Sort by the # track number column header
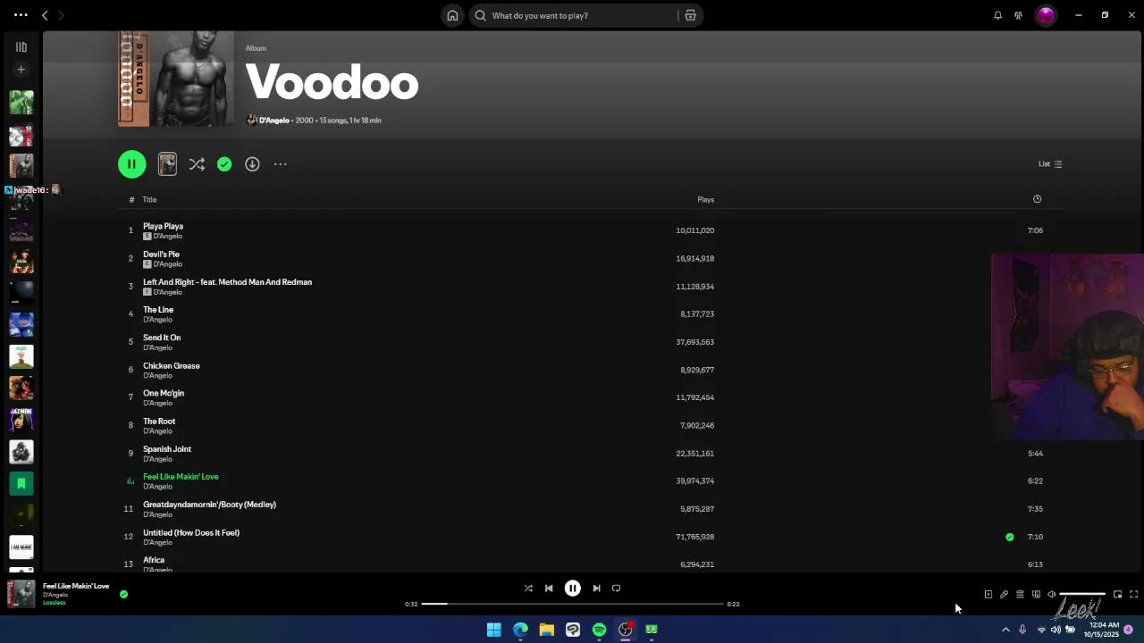This screenshot has width=1144, height=643. coord(131,200)
